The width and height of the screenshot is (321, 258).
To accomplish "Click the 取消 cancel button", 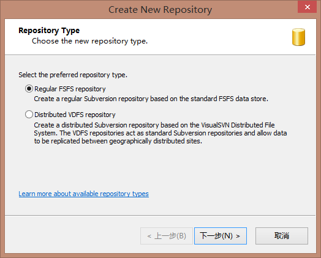I will [x=282, y=236].
